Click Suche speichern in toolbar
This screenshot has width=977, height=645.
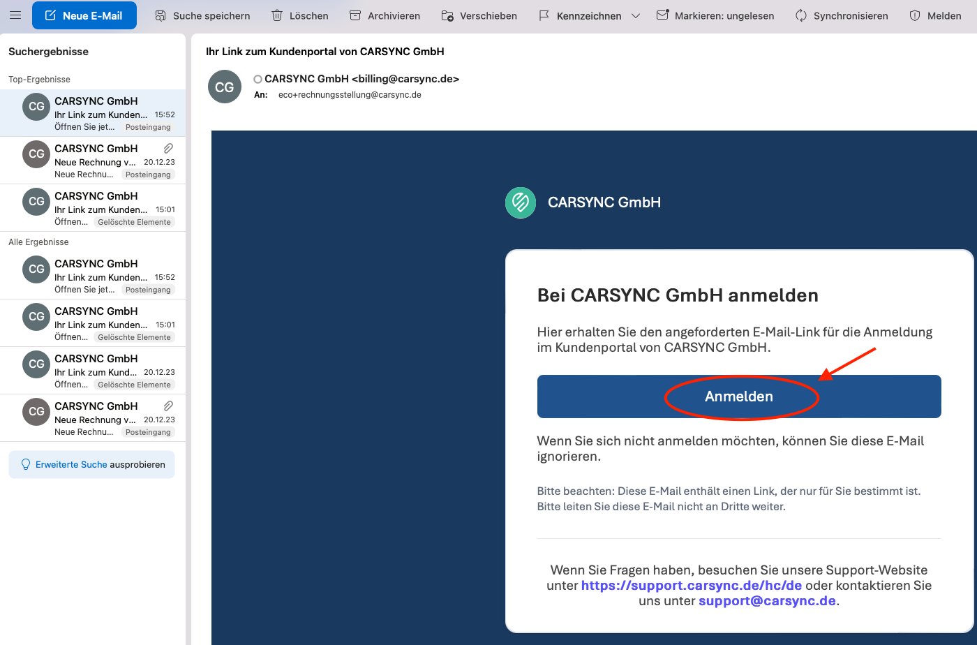point(202,15)
